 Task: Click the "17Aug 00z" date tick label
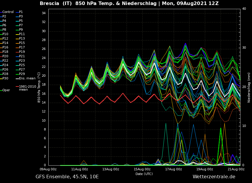coord(173,169)
